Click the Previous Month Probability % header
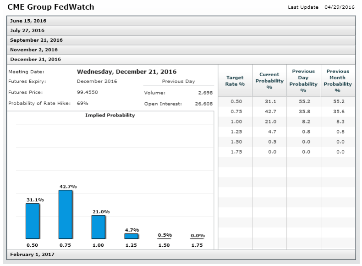 338,81
